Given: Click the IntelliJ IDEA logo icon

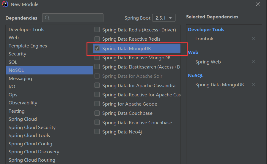Looking at the screenshot, I should pos(5,4).
